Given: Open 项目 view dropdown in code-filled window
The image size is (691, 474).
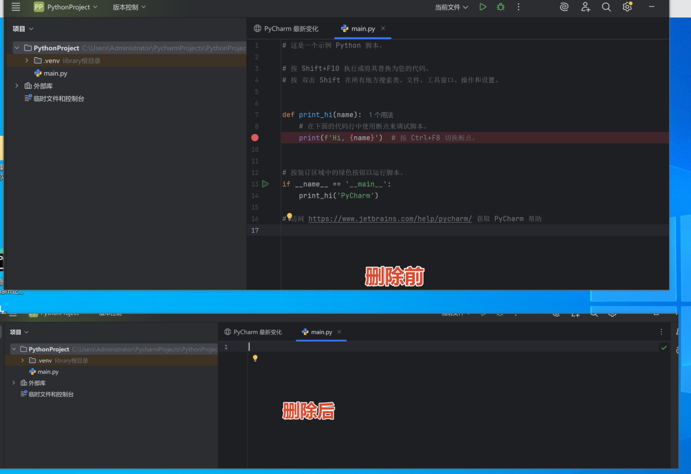Looking at the screenshot, I should click(x=23, y=28).
